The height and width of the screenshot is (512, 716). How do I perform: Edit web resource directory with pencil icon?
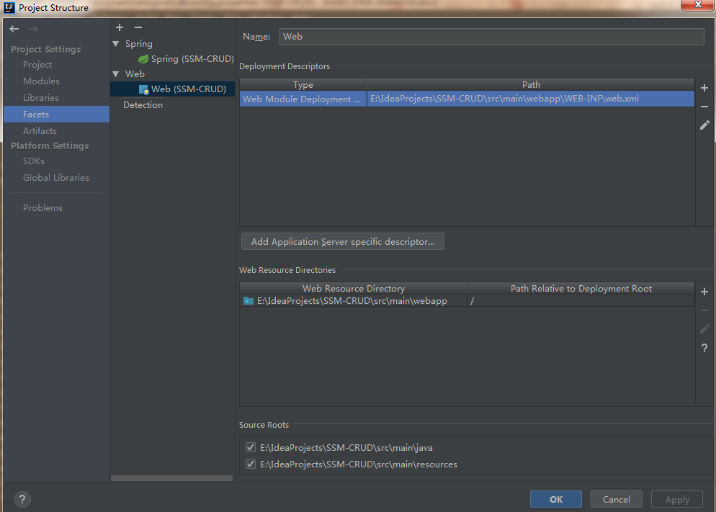[704, 328]
